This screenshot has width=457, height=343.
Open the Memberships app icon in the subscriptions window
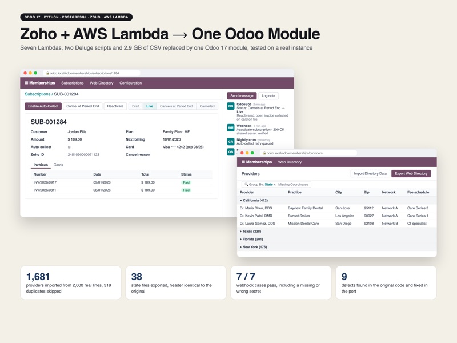(26, 83)
